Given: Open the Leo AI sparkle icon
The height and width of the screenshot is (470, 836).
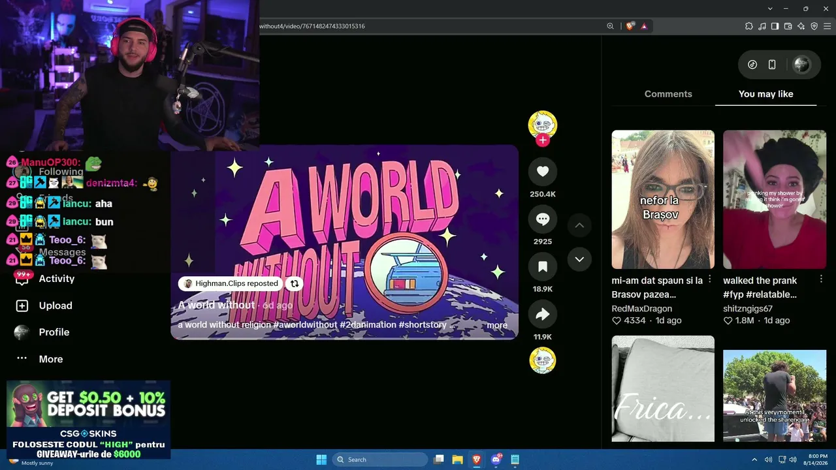Looking at the screenshot, I should click(x=801, y=26).
